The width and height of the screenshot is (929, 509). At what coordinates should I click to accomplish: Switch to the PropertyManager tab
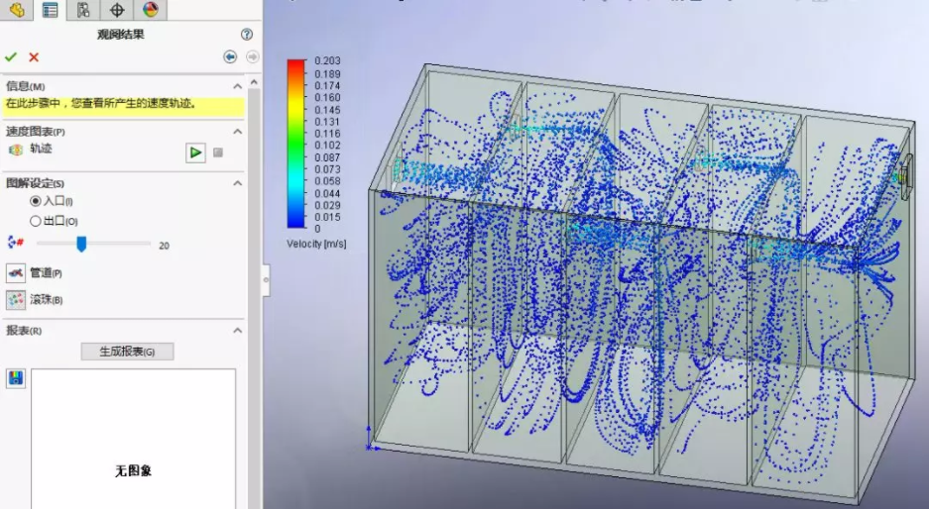(x=50, y=10)
